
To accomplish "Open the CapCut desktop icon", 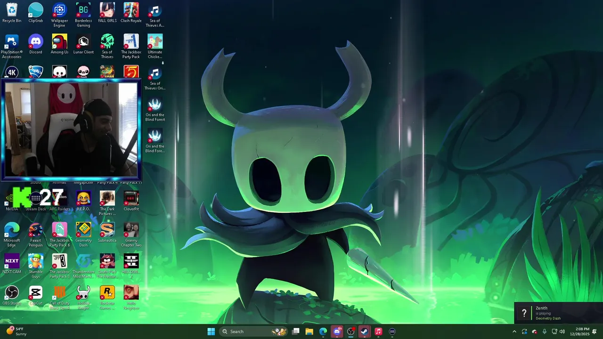I will [x=36, y=295].
